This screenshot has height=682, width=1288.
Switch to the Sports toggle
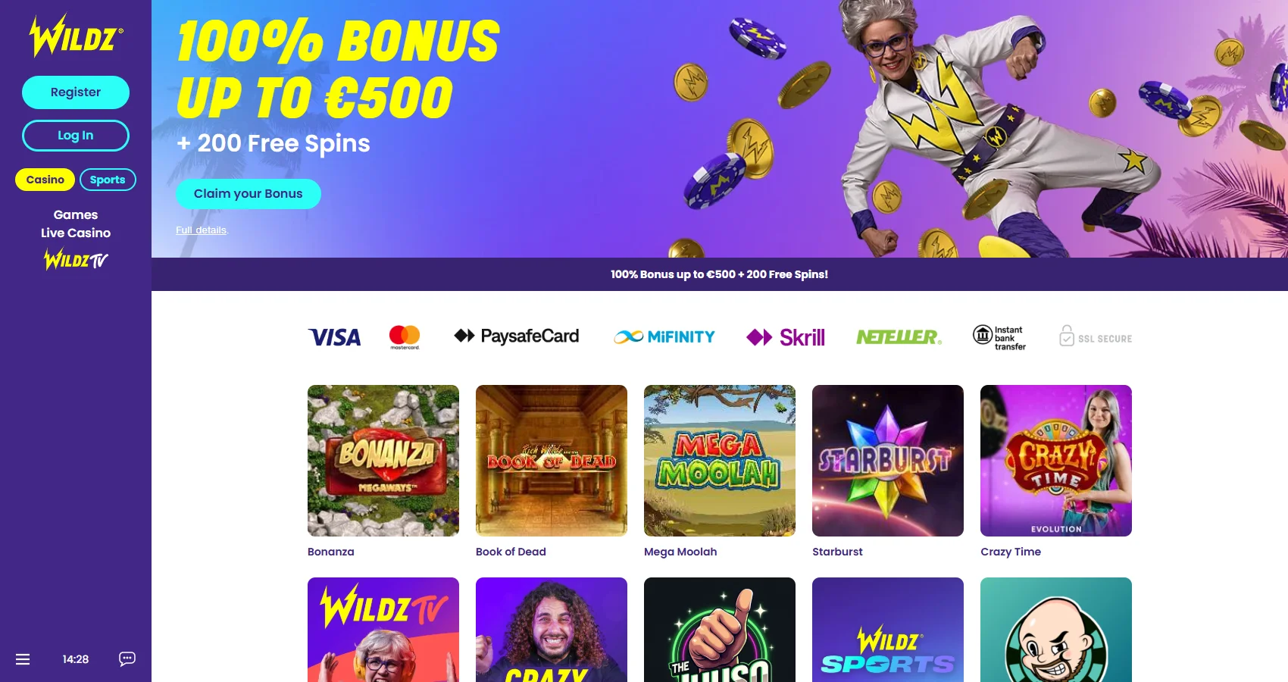point(108,180)
